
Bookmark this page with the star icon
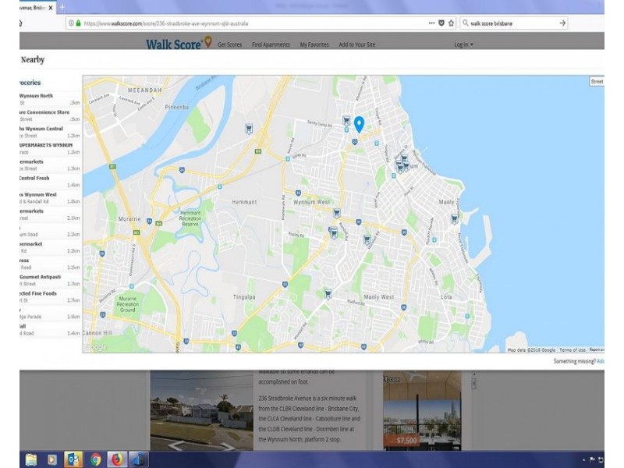point(451,23)
